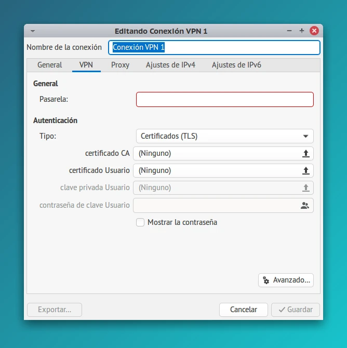Minimize the Editando Conexión VPN window

[289, 31]
